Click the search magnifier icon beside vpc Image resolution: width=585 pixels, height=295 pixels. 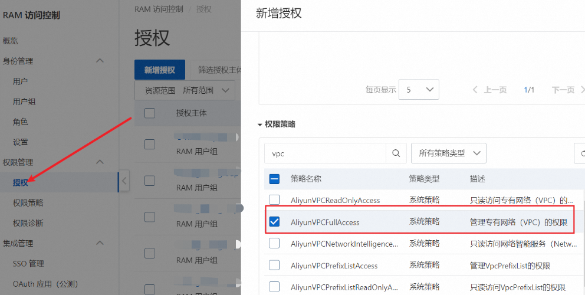pyautogui.click(x=396, y=153)
